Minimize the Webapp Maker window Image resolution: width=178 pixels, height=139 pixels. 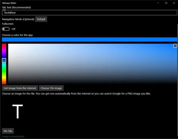pos(158,3)
